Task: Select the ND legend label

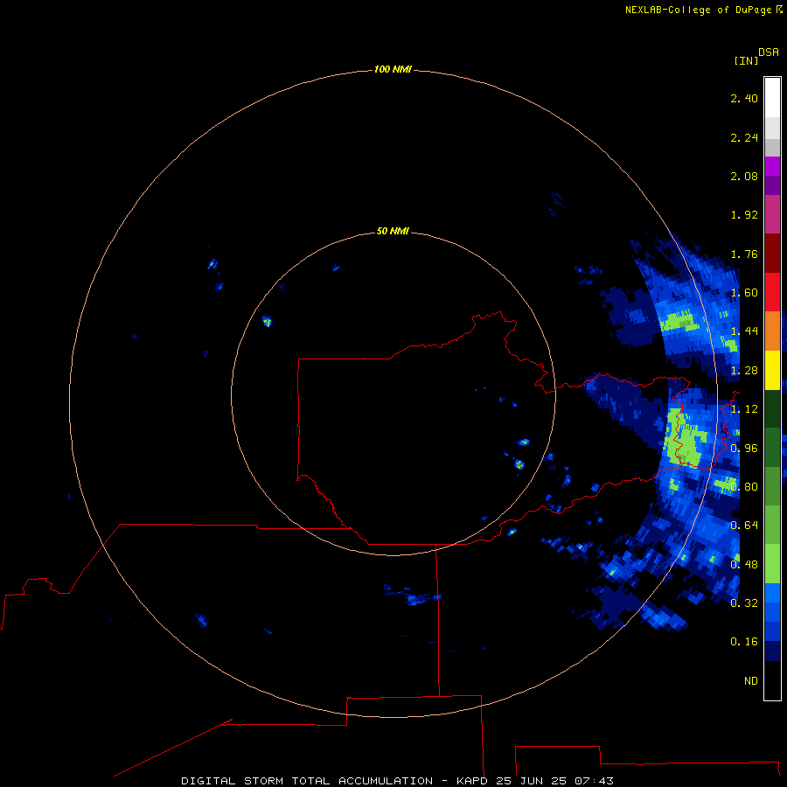Action: pos(751,681)
